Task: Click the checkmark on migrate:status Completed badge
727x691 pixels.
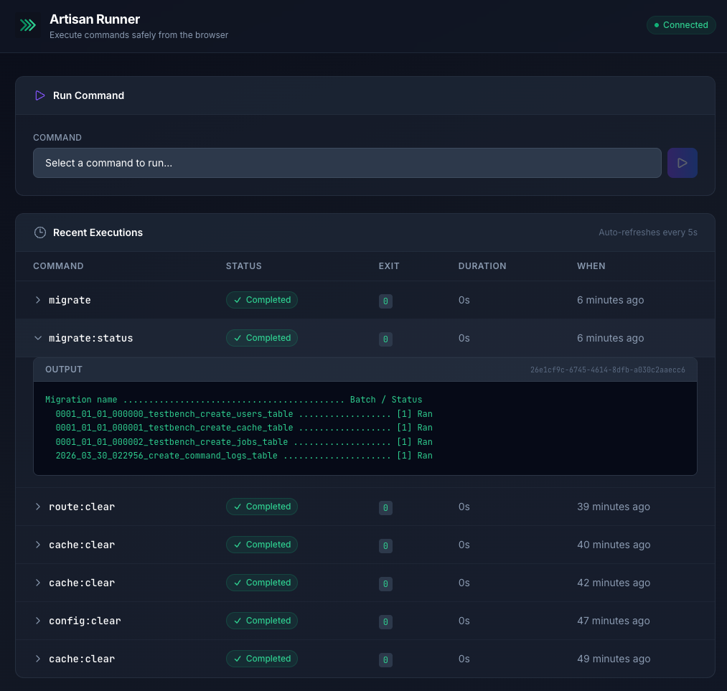Action: pos(238,338)
